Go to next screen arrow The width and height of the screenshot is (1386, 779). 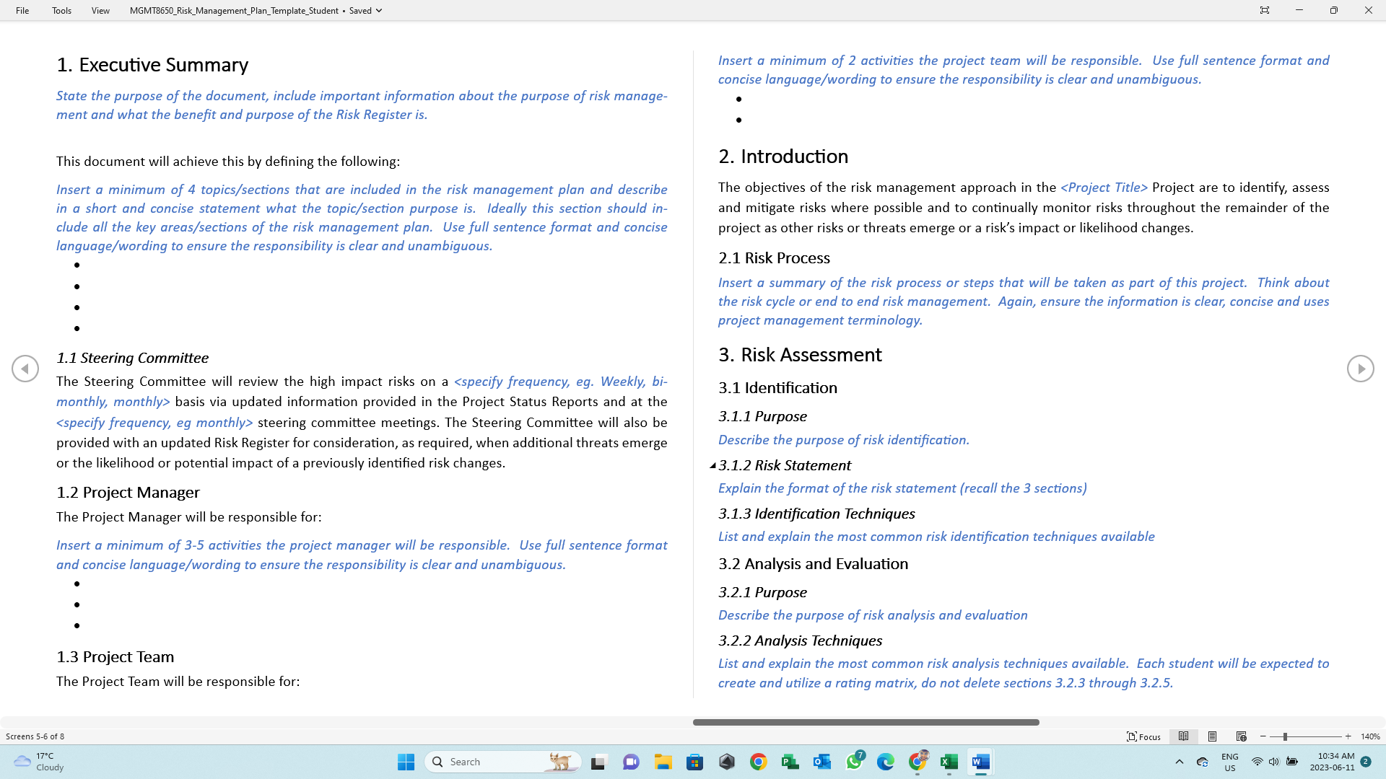(x=1360, y=369)
